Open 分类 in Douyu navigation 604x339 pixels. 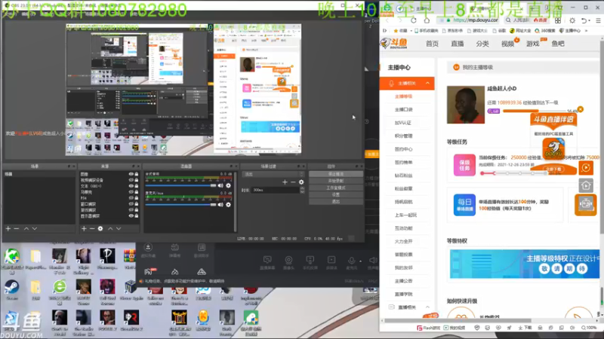[482, 44]
